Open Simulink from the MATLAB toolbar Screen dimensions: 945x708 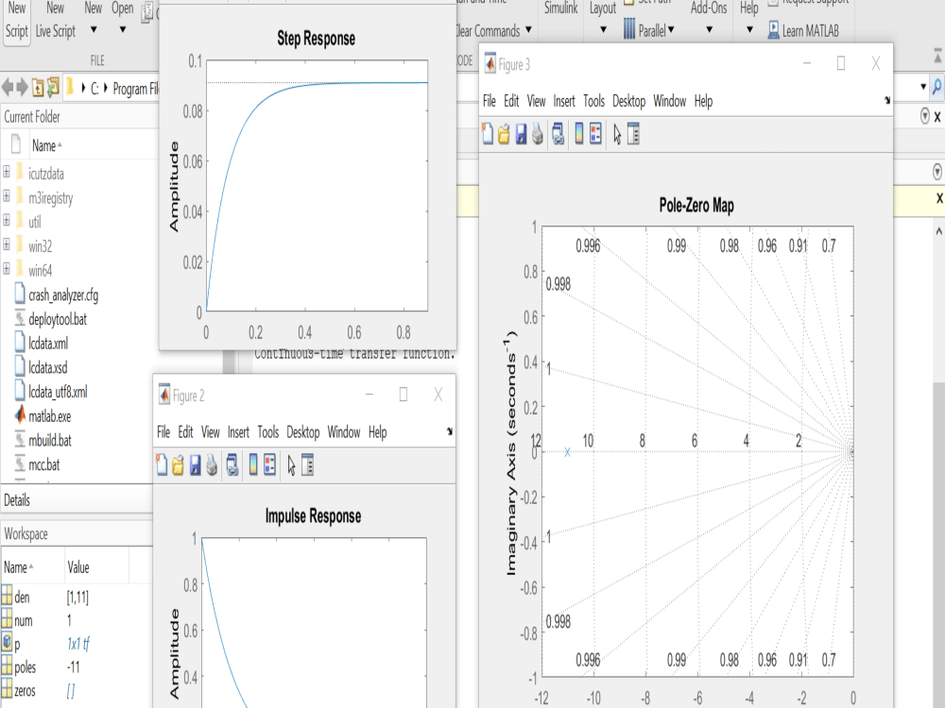pyautogui.click(x=560, y=8)
